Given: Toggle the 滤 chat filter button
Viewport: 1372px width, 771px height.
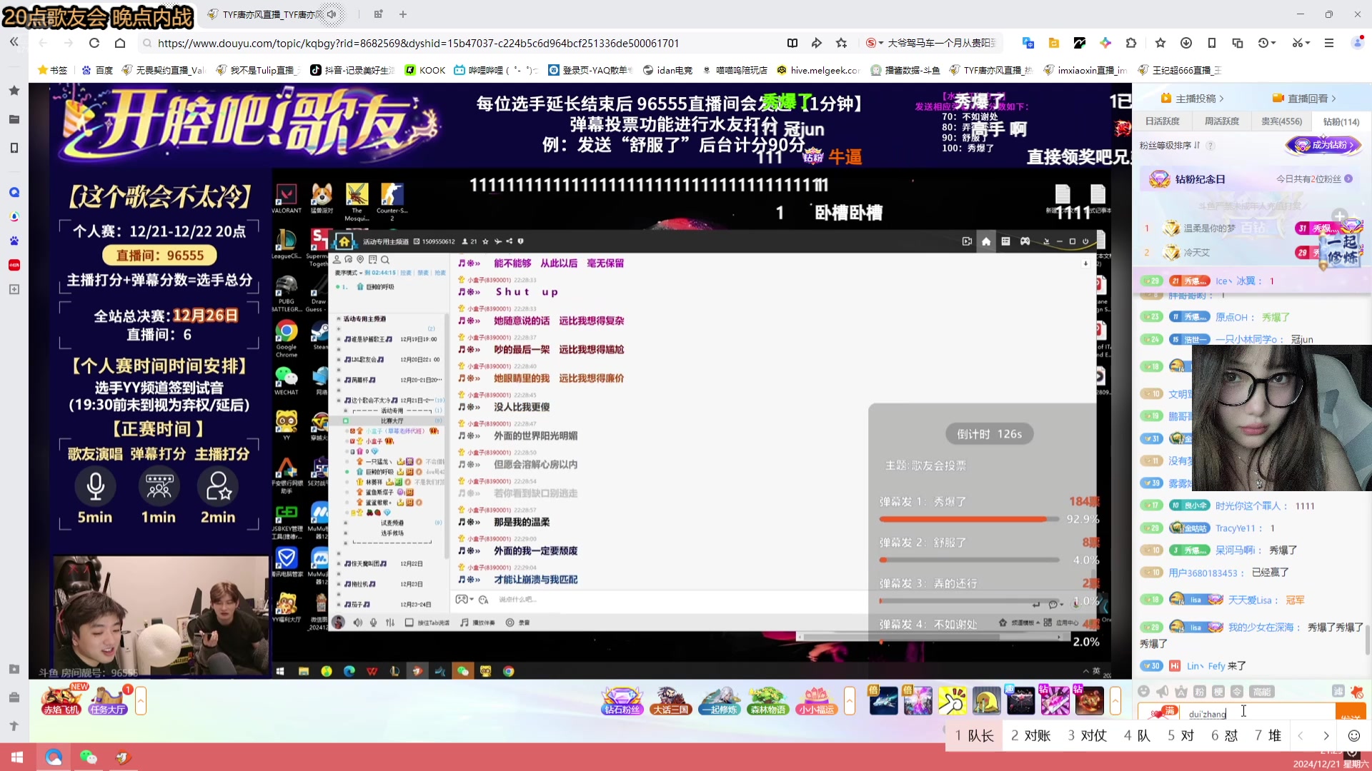Looking at the screenshot, I should click(x=1338, y=691).
